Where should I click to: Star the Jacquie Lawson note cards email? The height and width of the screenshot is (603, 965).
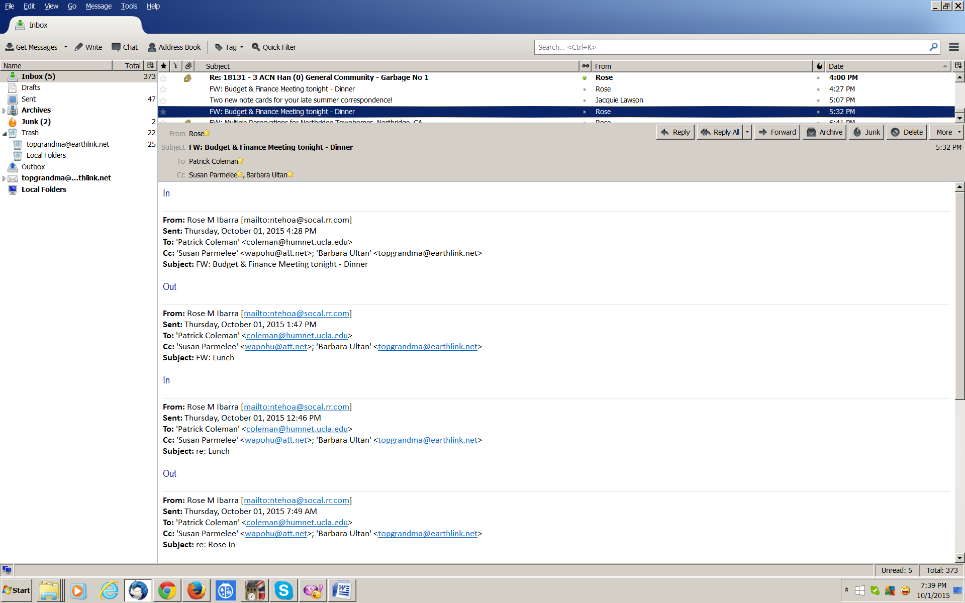pos(163,100)
